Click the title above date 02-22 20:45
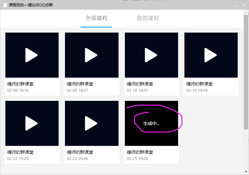This screenshot has width=249, height=175. [80, 152]
